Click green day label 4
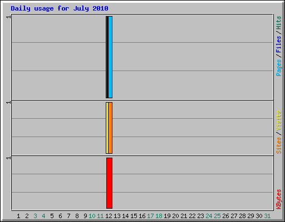The image size is (285, 222). (43, 216)
